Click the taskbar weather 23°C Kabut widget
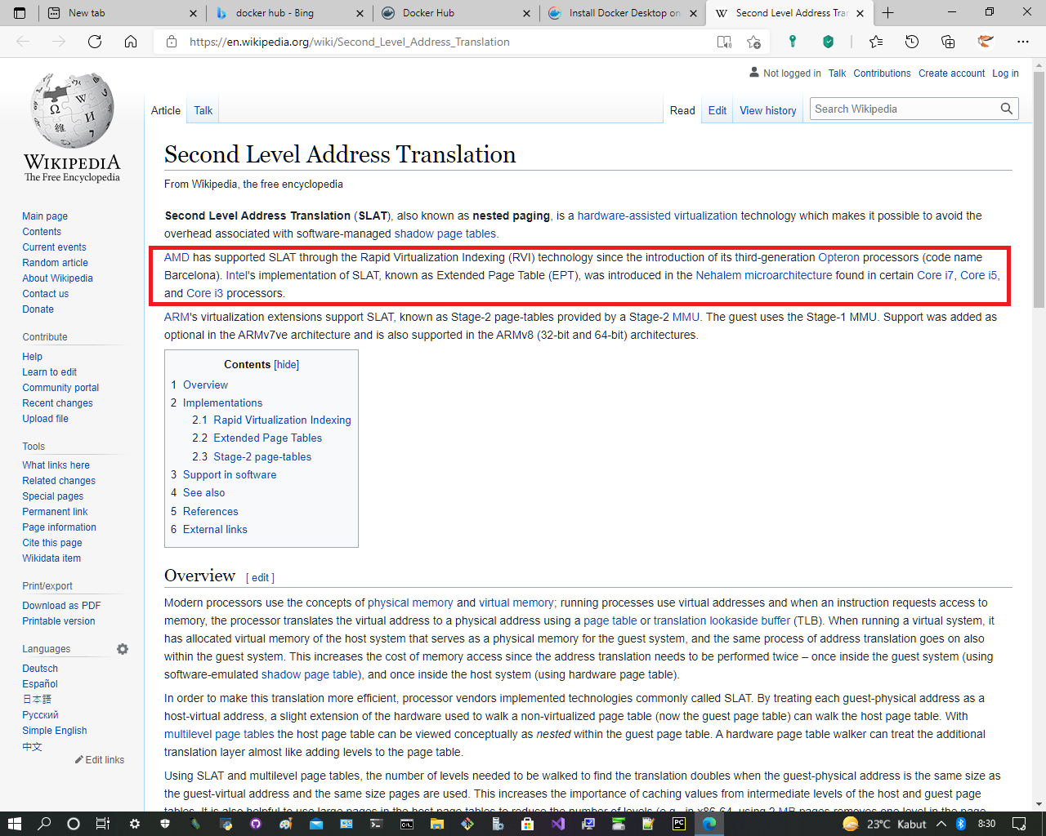 point(884,824)
